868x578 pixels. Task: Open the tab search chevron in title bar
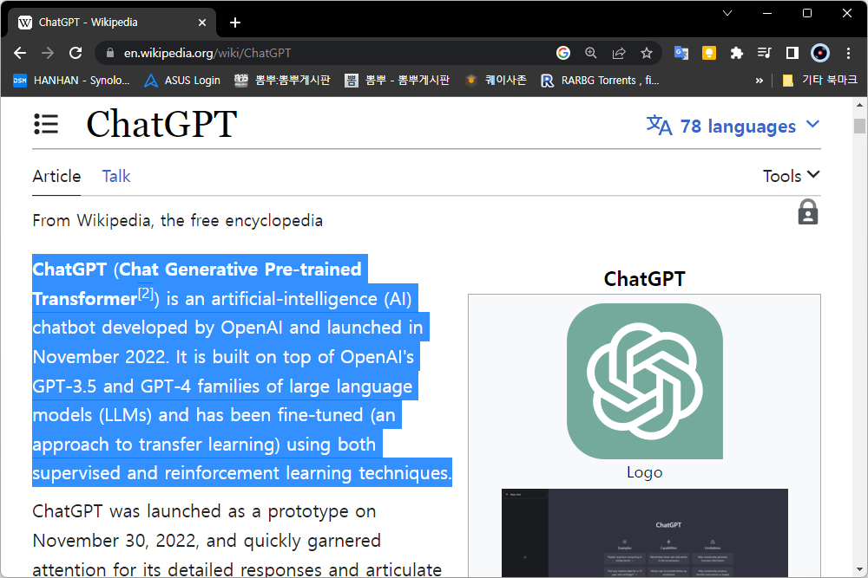[x=727, y=13]
